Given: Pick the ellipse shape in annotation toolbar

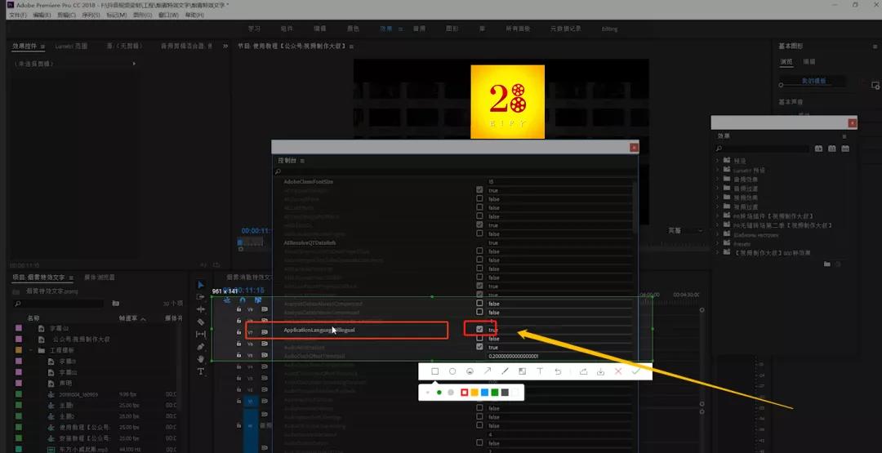Looking at the screenshot, I should (x=452, y=371).
